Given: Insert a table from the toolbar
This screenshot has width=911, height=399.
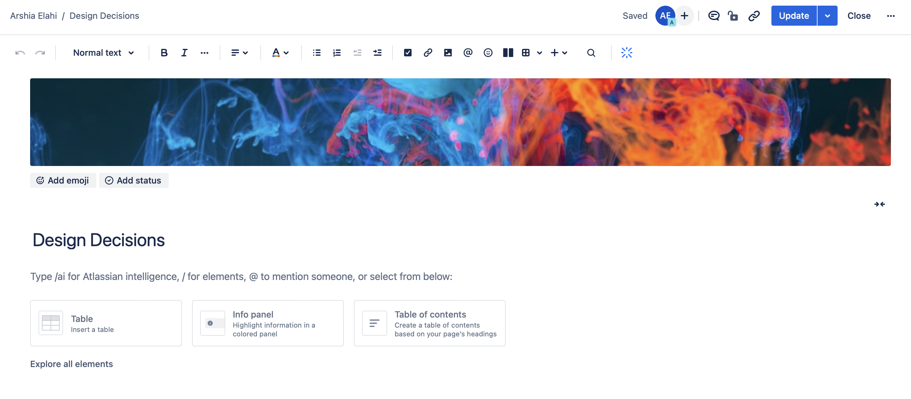Looking at the screenshot, I should [526, 53].
